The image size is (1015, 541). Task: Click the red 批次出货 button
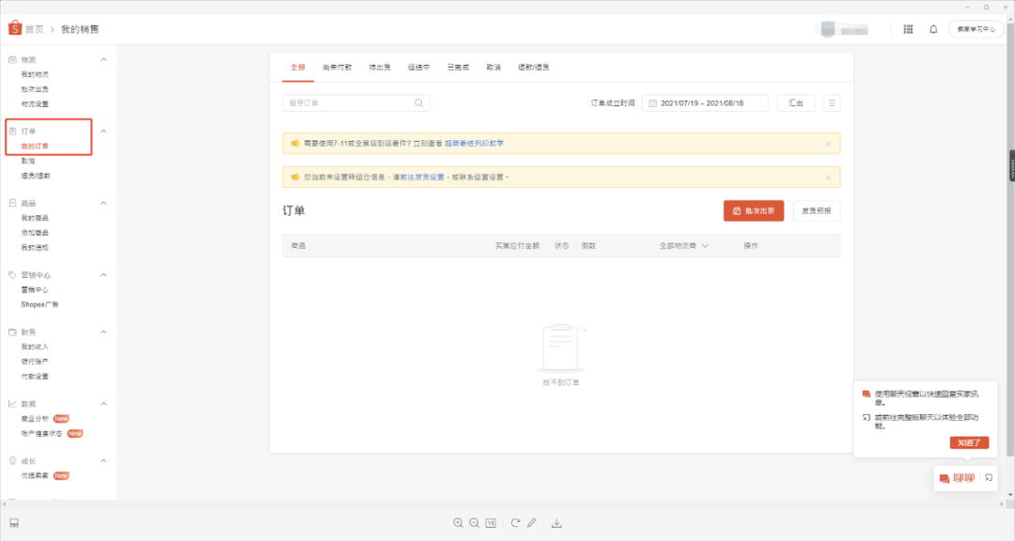click(754, 210)
